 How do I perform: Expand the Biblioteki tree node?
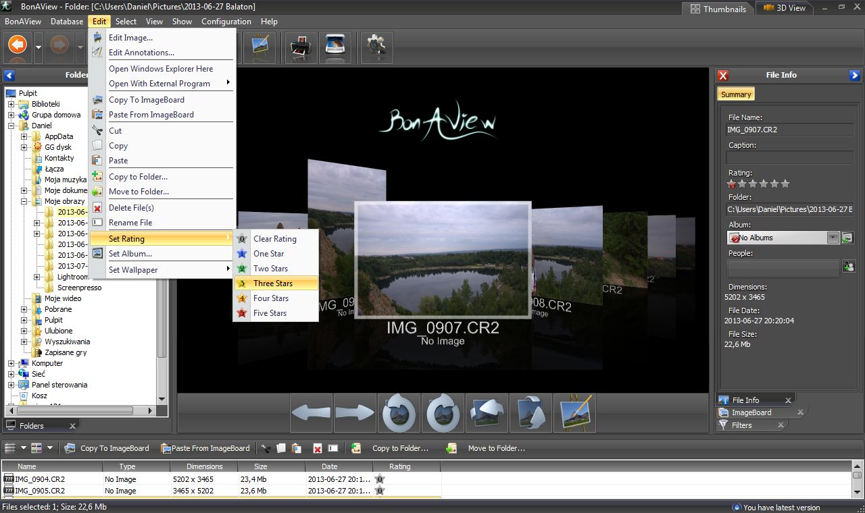point(11,104)
